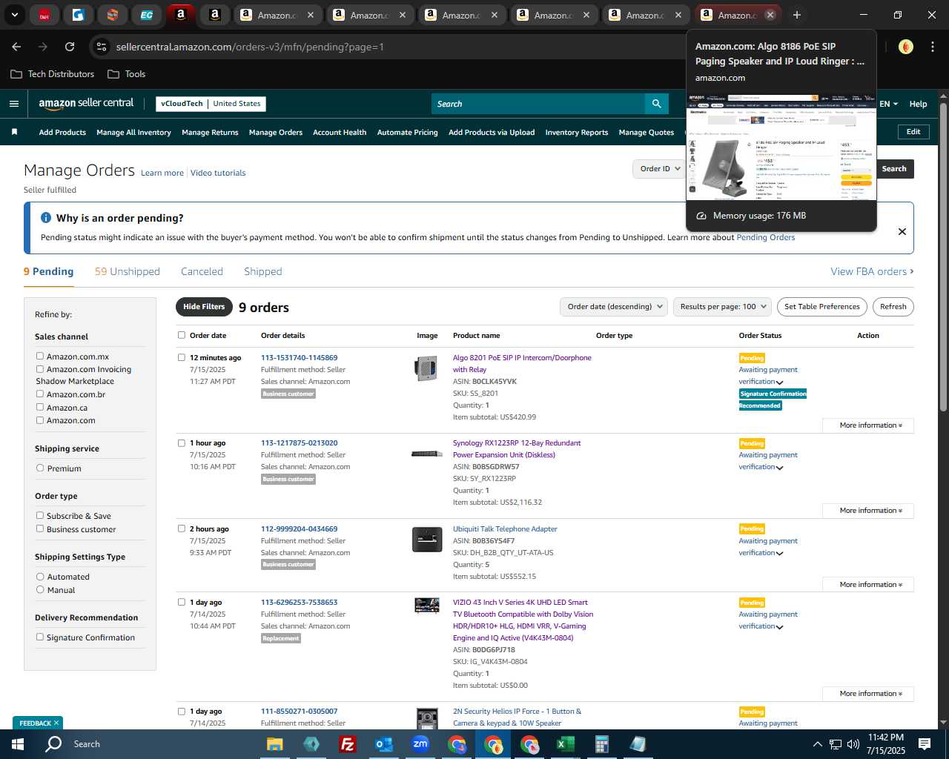The height and width of the screenshot is (759, 949).
Task: Open the Tech Distributors bookmarks folder
Action: 53,74
